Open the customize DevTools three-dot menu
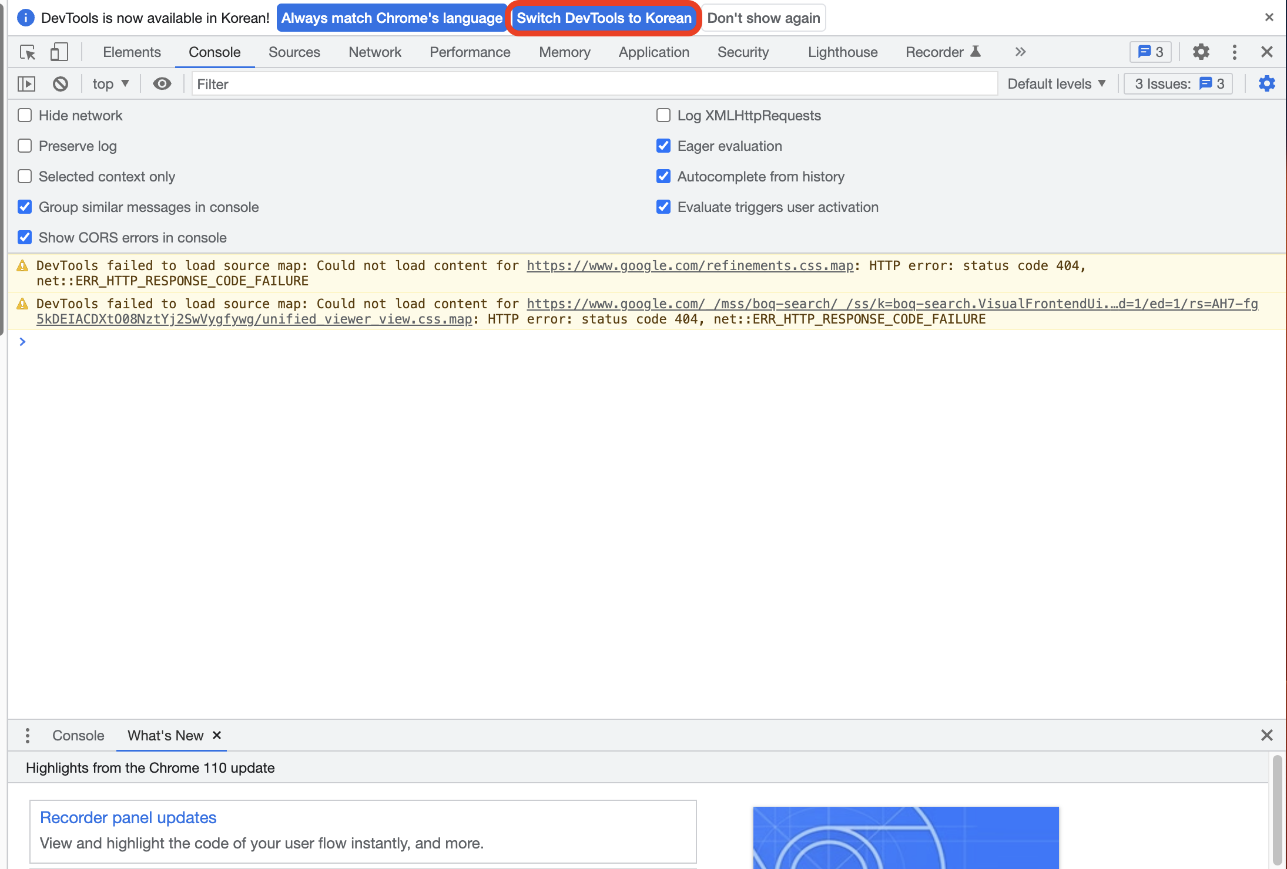This screenshot has width=1287, height=869. (1235, 52)
